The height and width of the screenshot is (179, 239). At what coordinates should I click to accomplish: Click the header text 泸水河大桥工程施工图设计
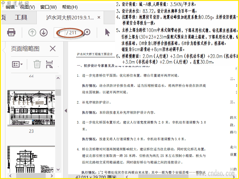[x=95, y=54]
